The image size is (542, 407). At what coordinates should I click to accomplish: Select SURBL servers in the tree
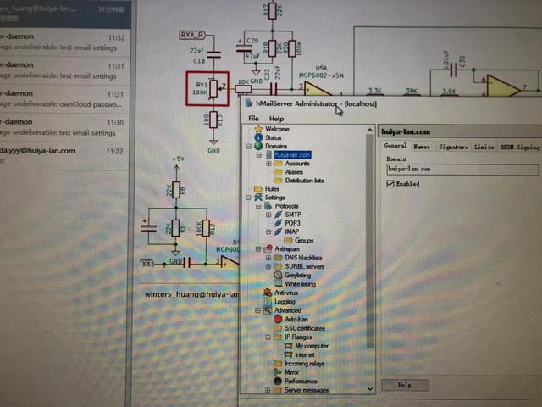click(304, 266)
